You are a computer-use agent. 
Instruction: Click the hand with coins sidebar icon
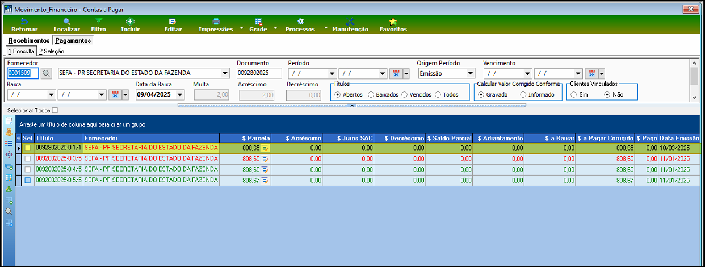coord(9,132)
